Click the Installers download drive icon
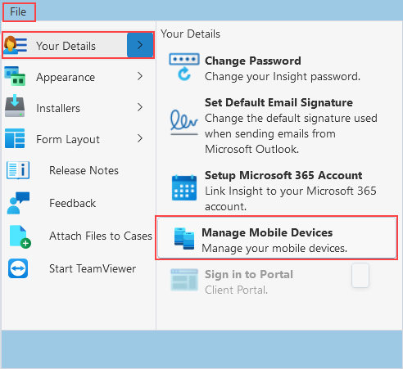Image resolution: width=403 pixels, height=369 pixels. (x=15, y=106)
